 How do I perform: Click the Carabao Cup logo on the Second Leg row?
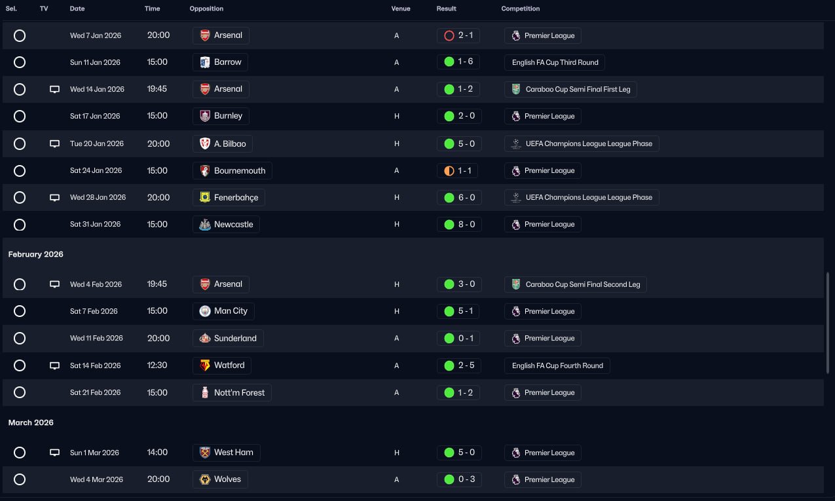(516, 284)
